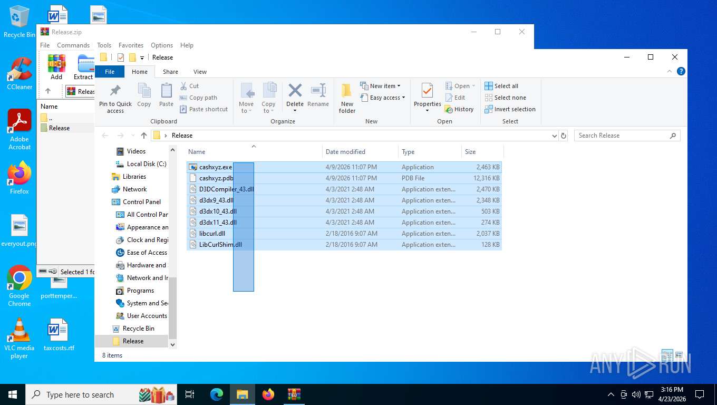Image resolution: width=717 pixels, height=405 pixels.
Task: Open Google Chrome desktop shortcut
Action: click(x=20, y=286)
